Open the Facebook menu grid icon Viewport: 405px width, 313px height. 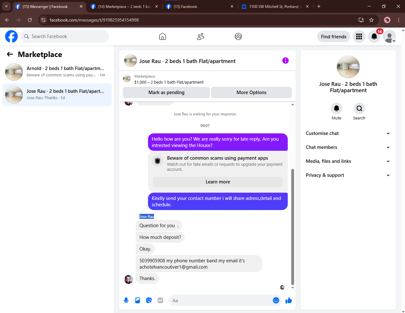click(359, 36)
